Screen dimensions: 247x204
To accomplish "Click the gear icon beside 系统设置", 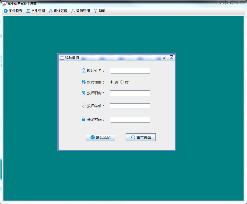I will pos(6,11).
